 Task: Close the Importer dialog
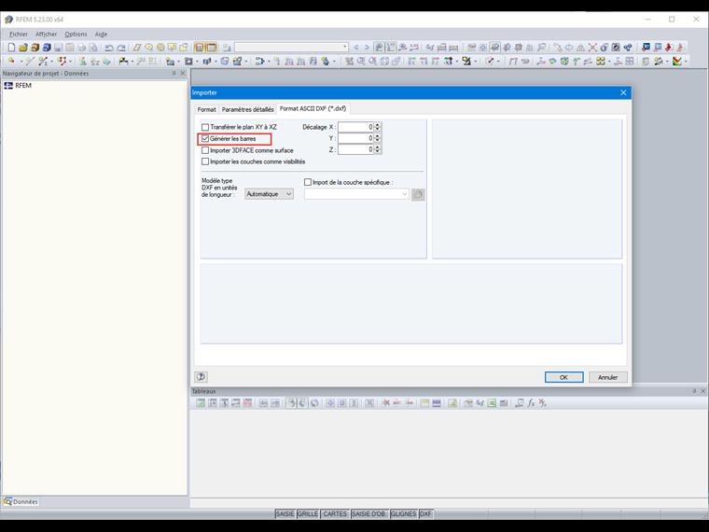point(623,92)
